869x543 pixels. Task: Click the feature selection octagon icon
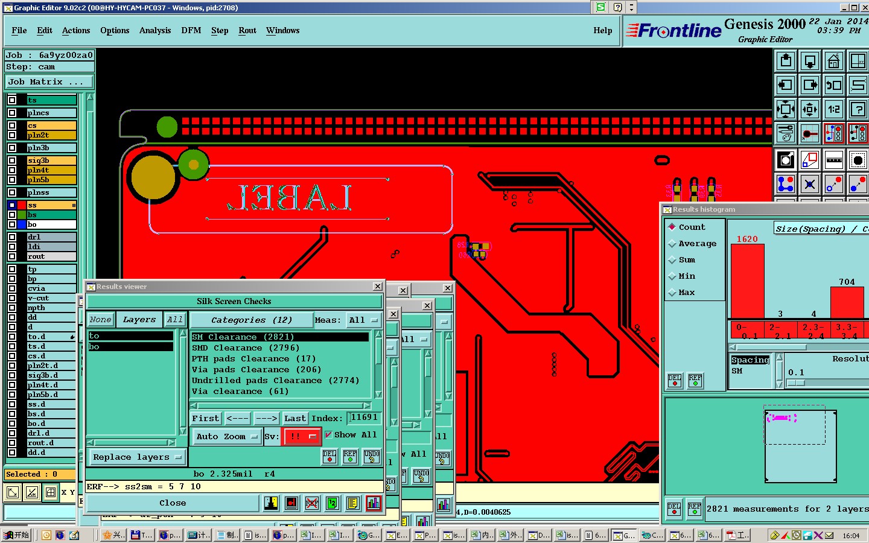[x=858, y=160]
